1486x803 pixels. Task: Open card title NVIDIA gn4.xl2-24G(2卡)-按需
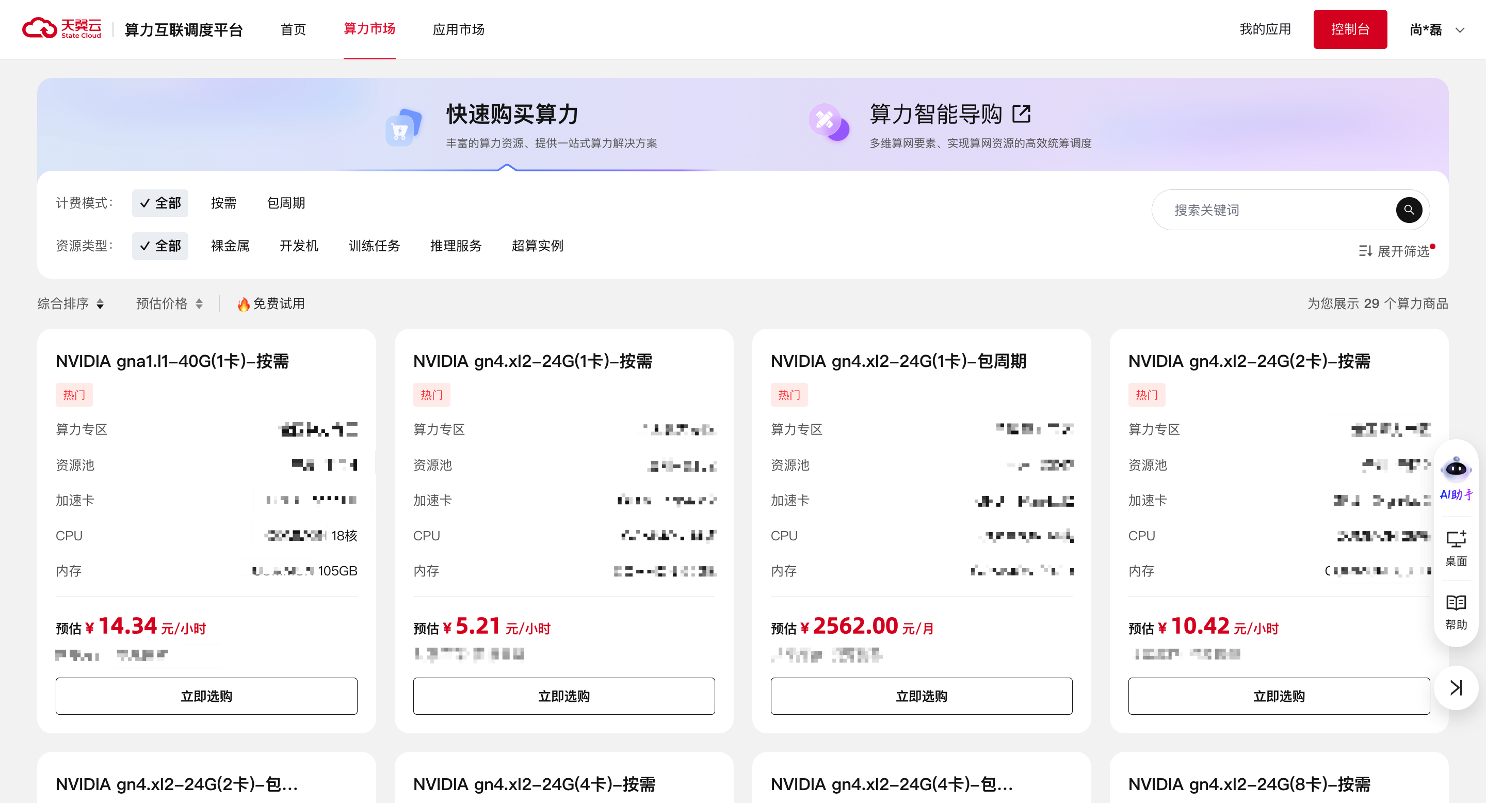[x=1249, y=361]
